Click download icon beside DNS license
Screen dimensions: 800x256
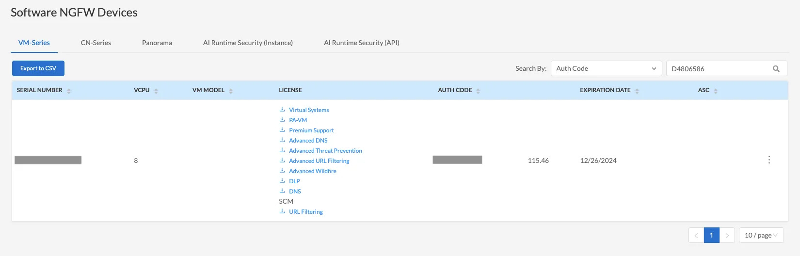click(x=282, y=191)
